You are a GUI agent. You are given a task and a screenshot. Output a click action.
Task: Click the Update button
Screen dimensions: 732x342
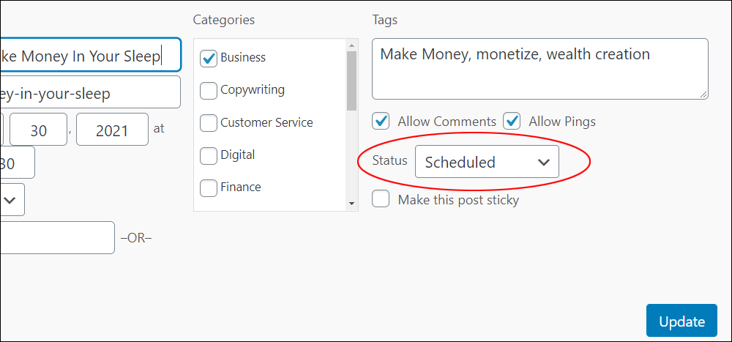pos(681,321)
